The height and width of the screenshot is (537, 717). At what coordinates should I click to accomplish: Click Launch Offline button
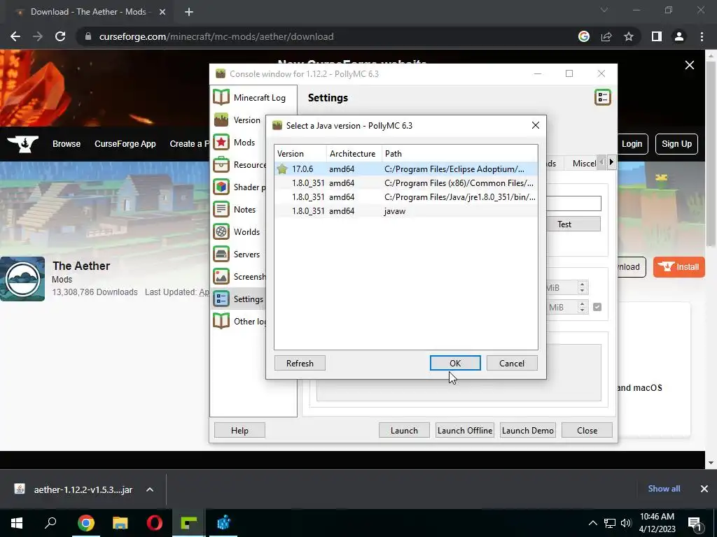pyautogui.click(x=465, y=431)
